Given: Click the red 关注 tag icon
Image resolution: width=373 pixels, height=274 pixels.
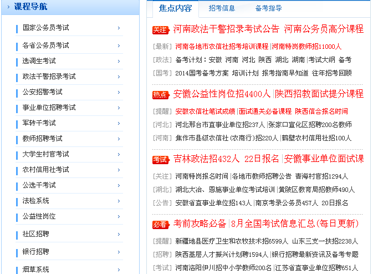Looking at the screenshot, I should [x=161, y=30].
